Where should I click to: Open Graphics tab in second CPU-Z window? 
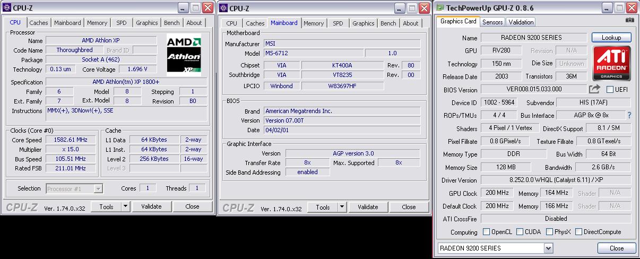coord(363,23)
